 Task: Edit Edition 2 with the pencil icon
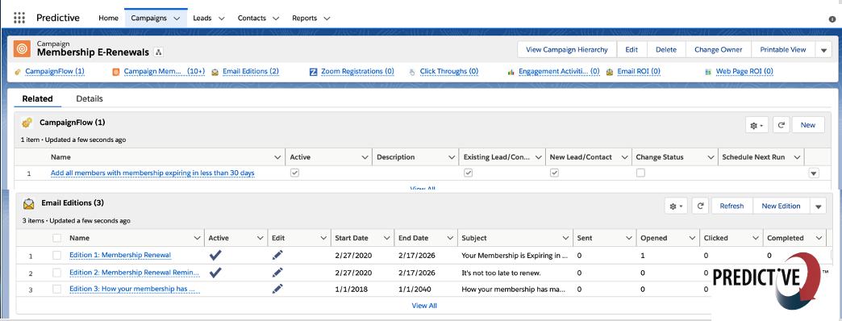click(x=277, y=273)
